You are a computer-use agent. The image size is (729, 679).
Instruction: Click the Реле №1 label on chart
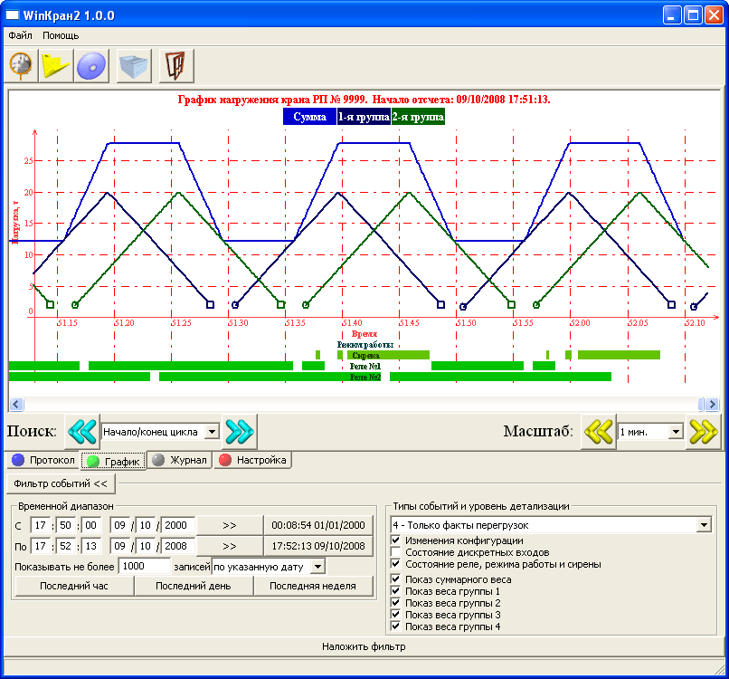[365, 367]
